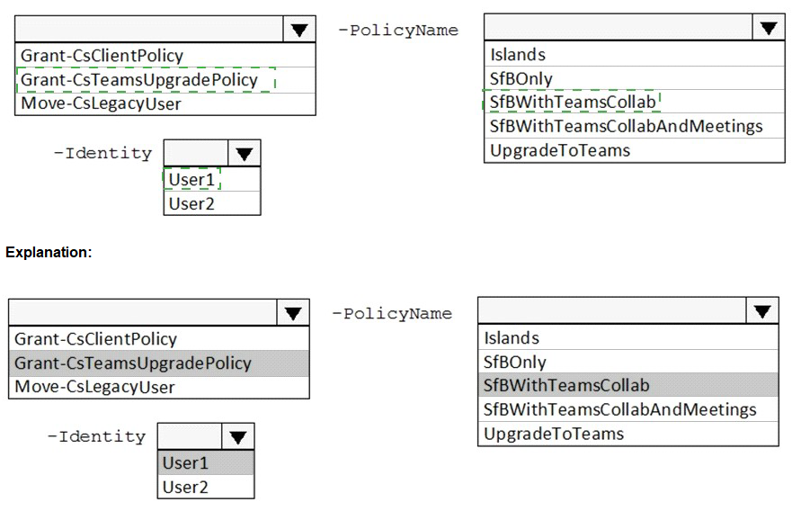Pick UpgradeToTeams in top policy list

click(x=560, y=150)
